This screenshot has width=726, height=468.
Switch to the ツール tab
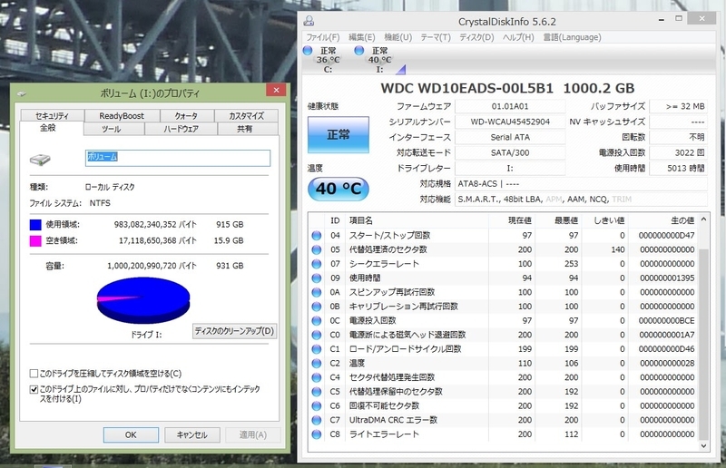click(112, 129)
